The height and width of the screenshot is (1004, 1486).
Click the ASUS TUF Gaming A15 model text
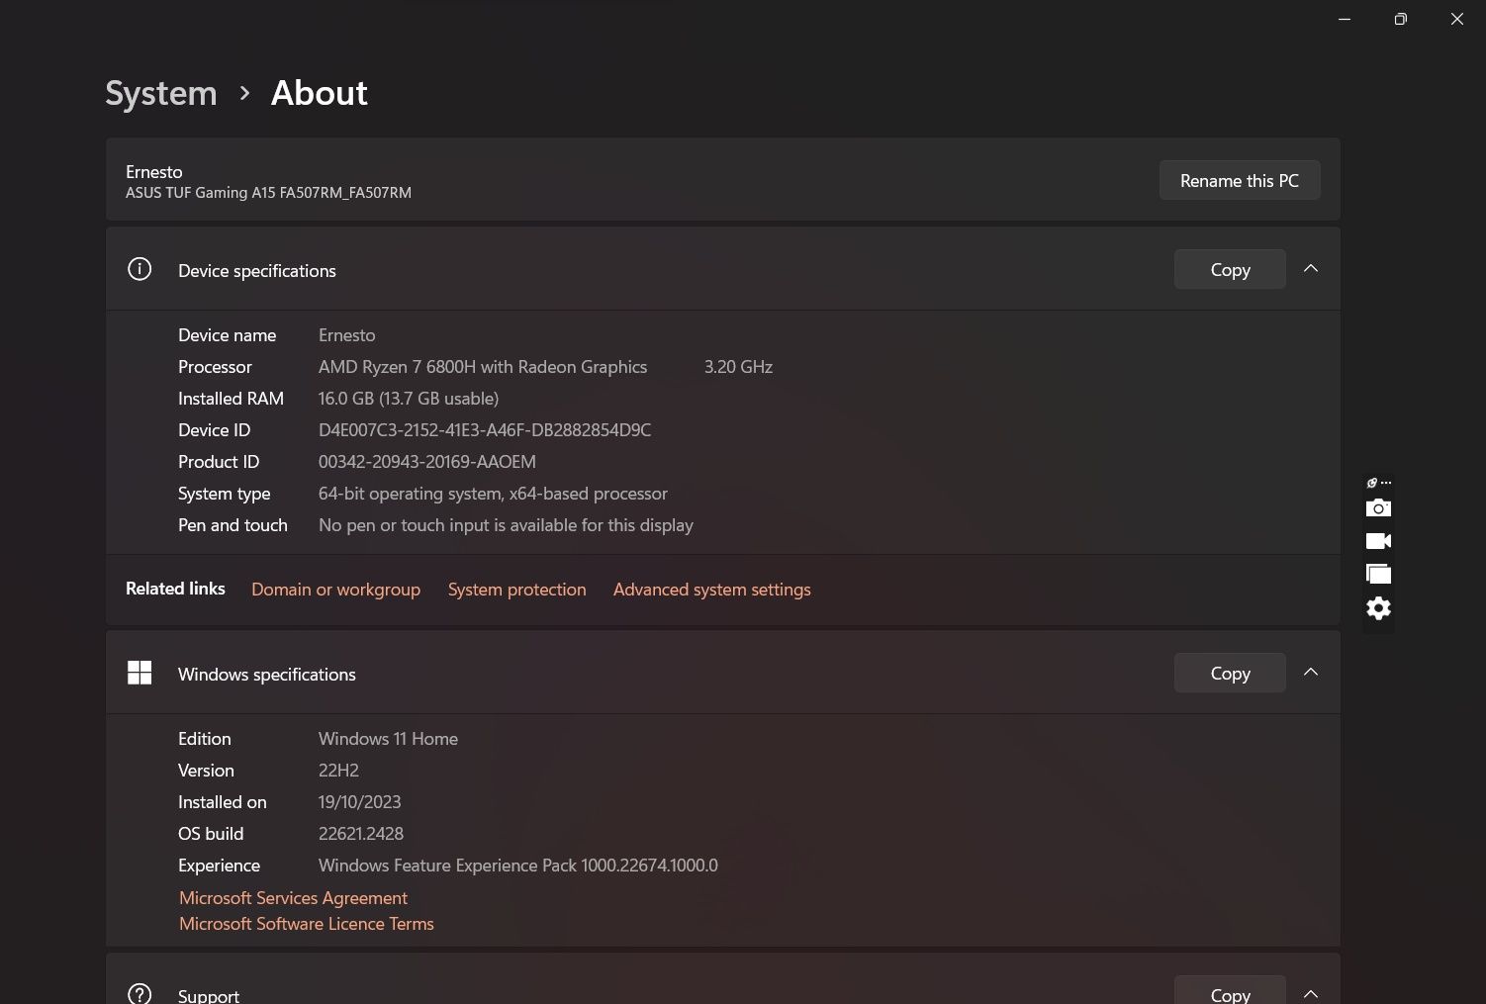pos(268,193)
